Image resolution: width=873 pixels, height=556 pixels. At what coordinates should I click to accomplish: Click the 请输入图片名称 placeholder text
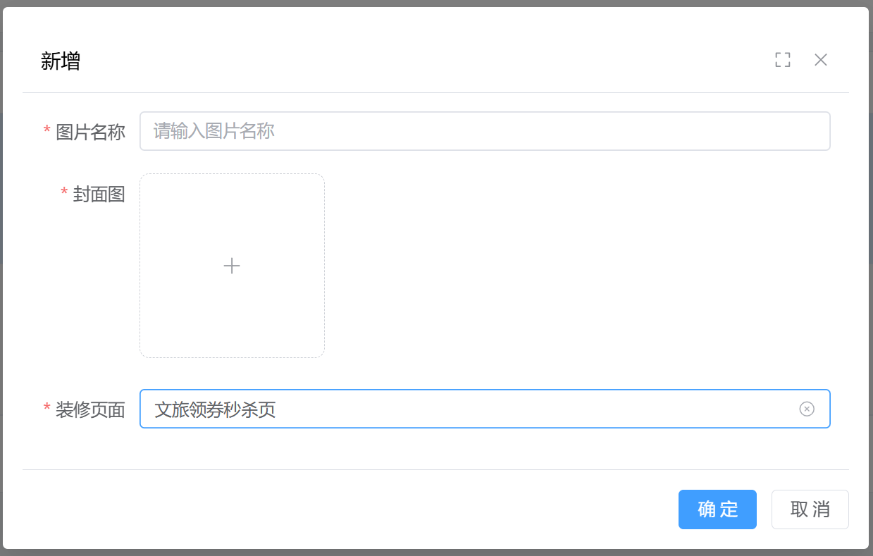tap(213, 131)
